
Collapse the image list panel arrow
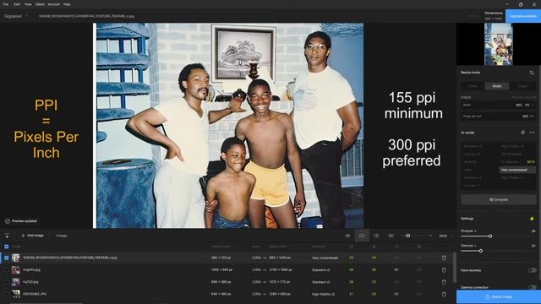coord(7,236)
